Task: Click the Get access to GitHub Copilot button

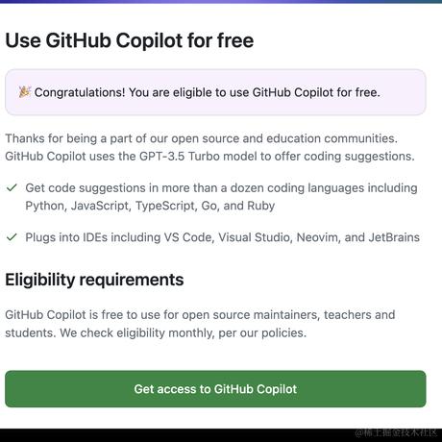Action: tap(215, 389)
